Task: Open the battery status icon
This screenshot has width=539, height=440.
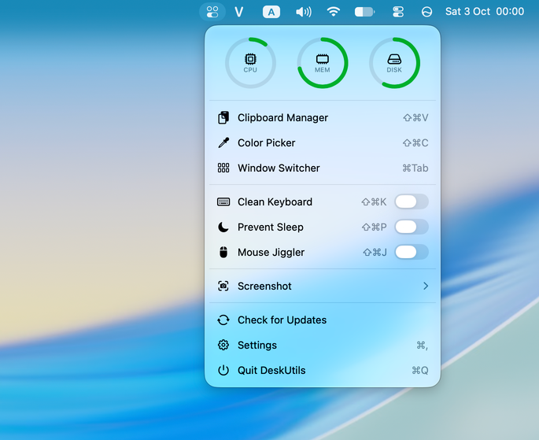Action: pyautogui.click(x=365, y=12)
